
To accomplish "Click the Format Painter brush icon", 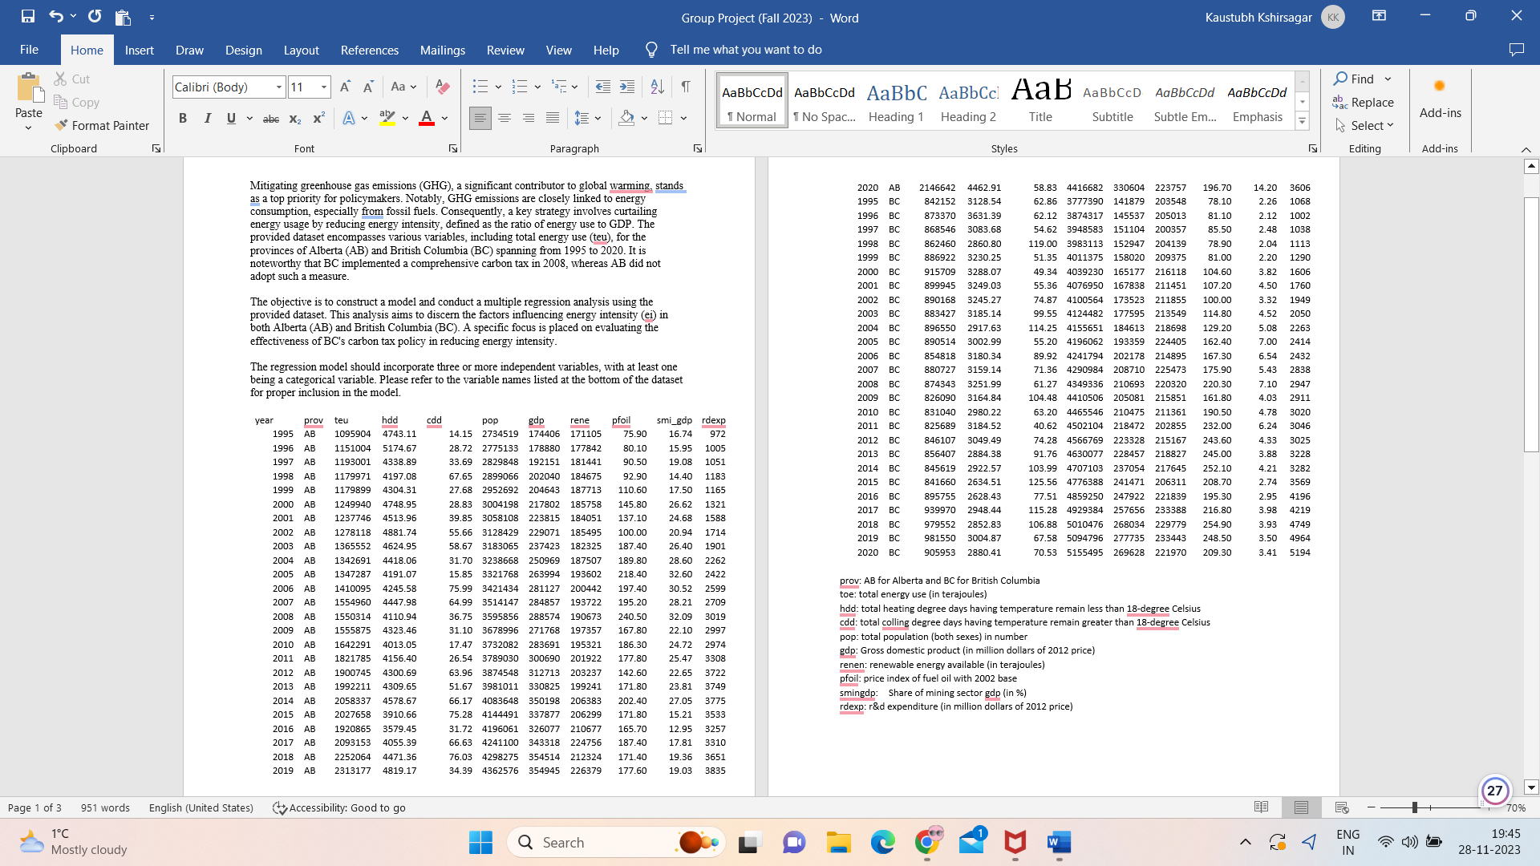I will (x=61, y=125).
